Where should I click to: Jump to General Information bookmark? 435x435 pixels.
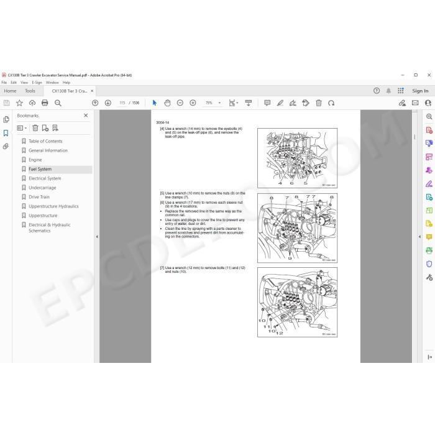(x=48, y=150)
